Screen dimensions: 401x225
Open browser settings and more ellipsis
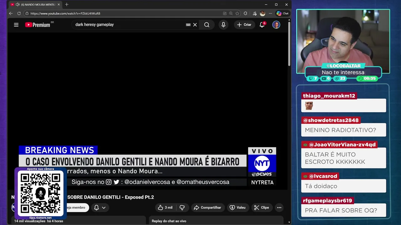click(x=270, y=13)
